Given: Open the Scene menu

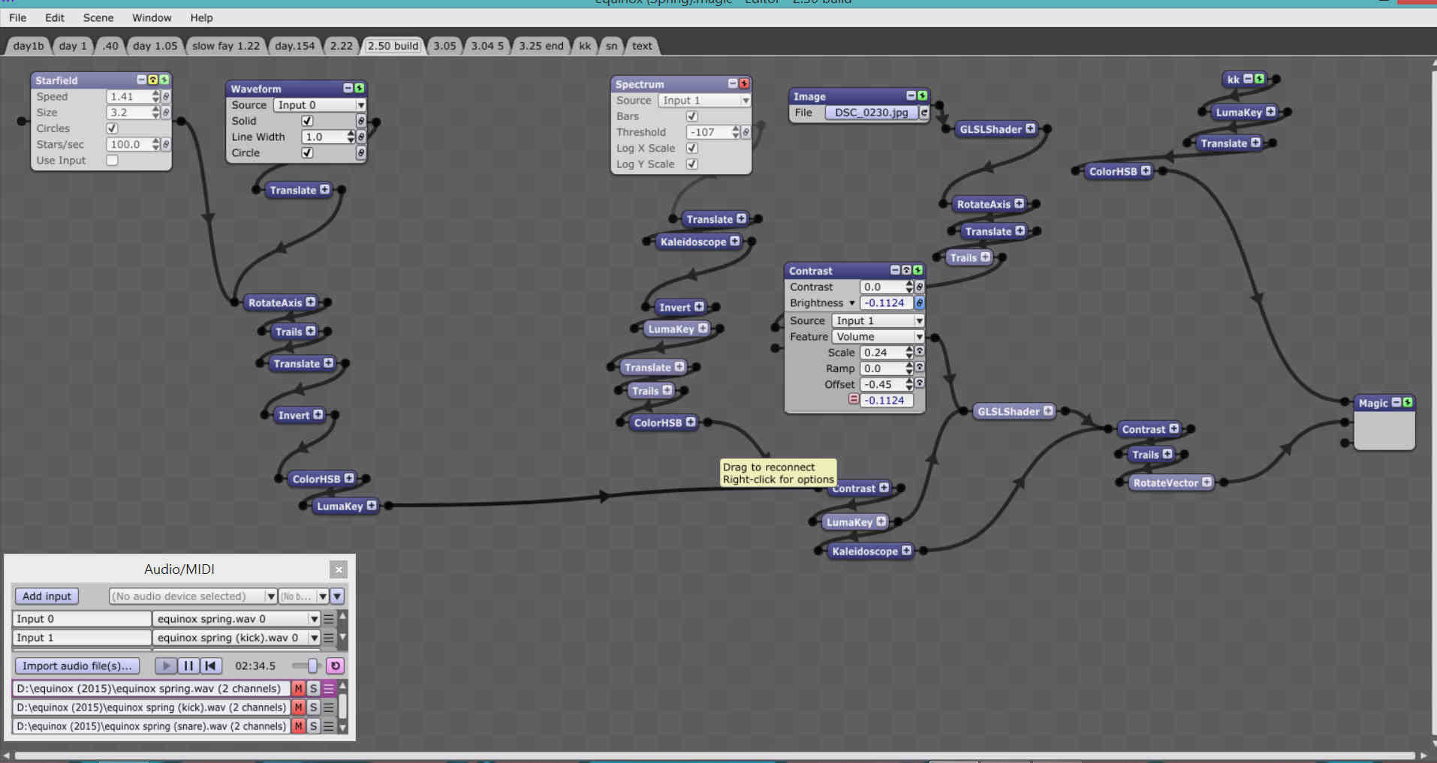Looking at the screenshot, I should 98,17.
